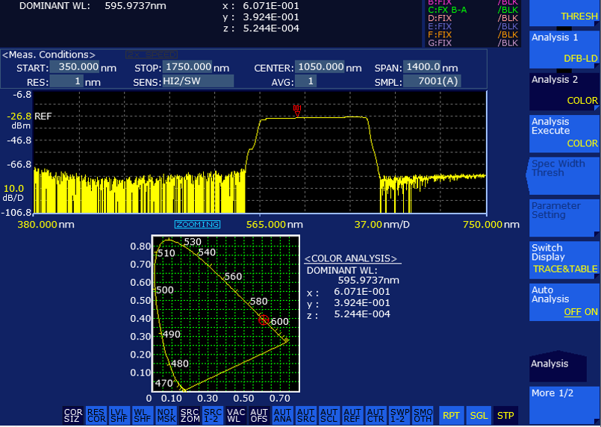Click the CENTER wavelength field

click(320, 67)
